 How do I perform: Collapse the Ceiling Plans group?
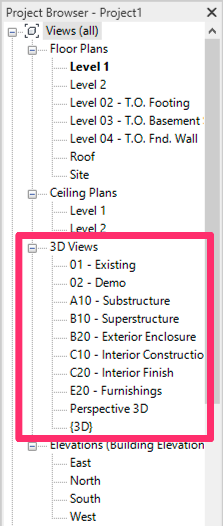[32, 194]
